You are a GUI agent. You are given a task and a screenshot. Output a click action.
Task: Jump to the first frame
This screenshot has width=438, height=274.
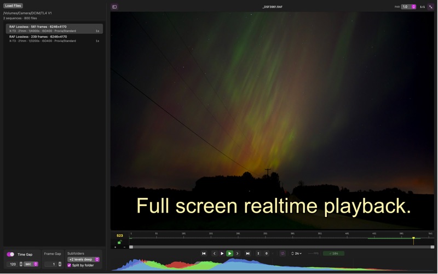coord(204,253)
